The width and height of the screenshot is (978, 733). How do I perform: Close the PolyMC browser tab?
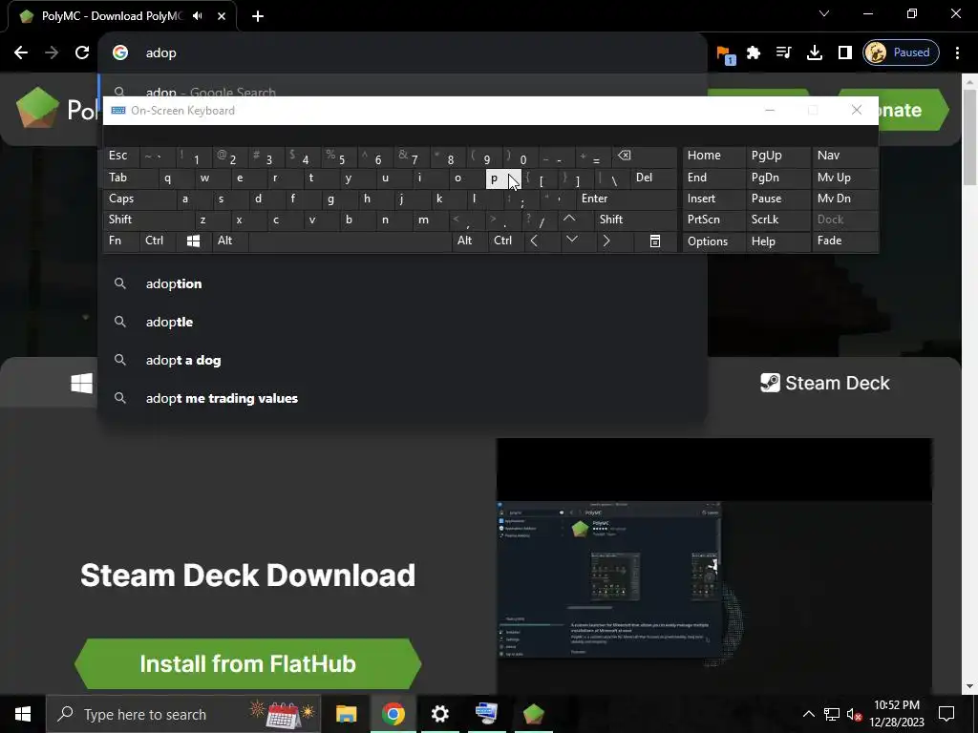[222, 16]
